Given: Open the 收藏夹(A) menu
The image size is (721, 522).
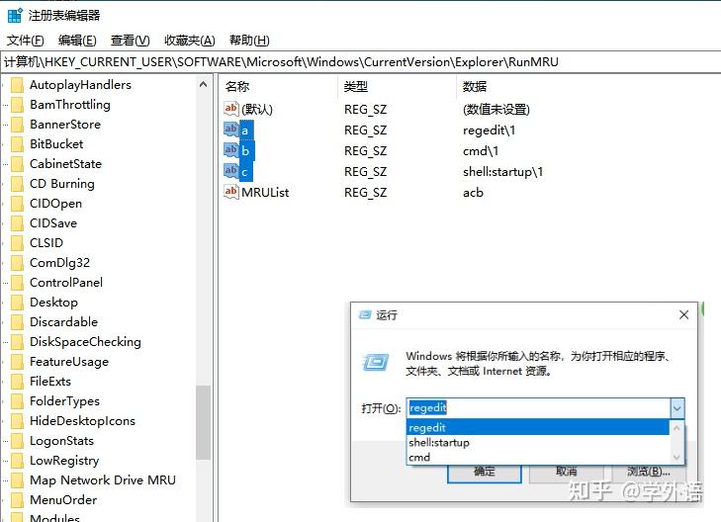Looking at the screenshot, I should click(190, 41).
